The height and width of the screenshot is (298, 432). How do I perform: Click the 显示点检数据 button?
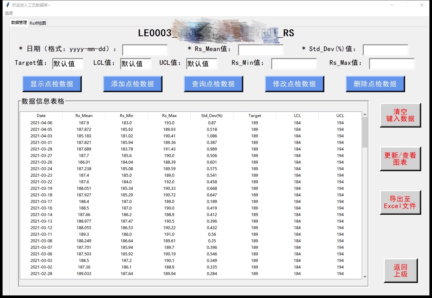[x=52, y=84]
